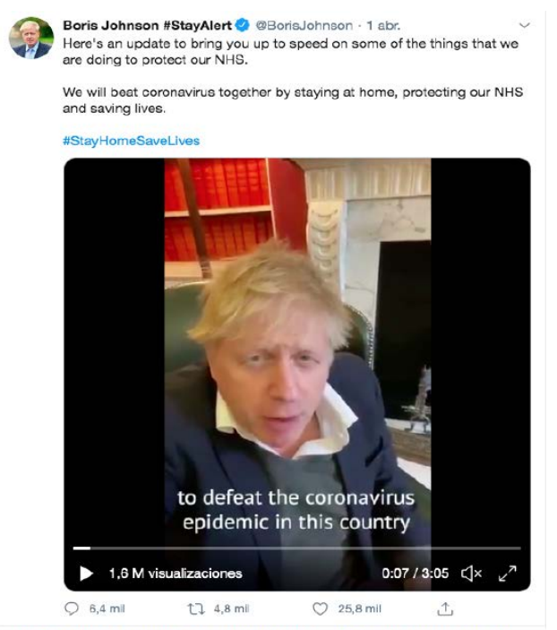Seek on the video progress bar

pyautogui.click(x=296, y=548)
